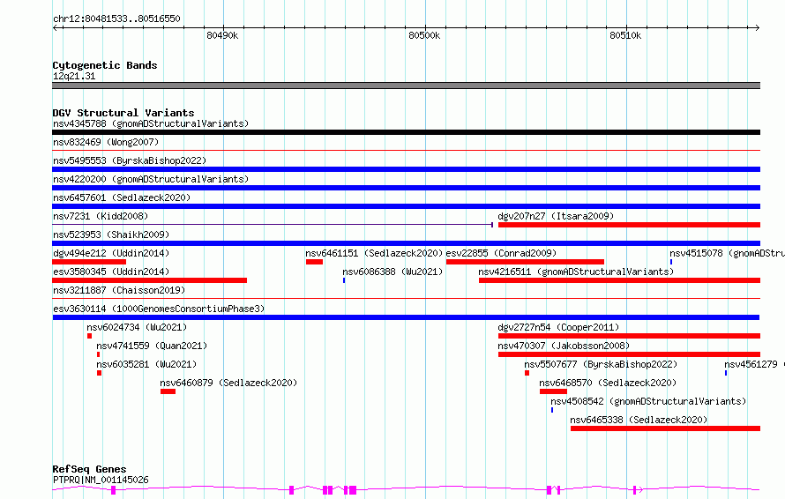785x499 pixels.
Task: Open the nsv6460879 (Sedlazeck2020) label
Action: pyautogui.click(x=228, y=383)
